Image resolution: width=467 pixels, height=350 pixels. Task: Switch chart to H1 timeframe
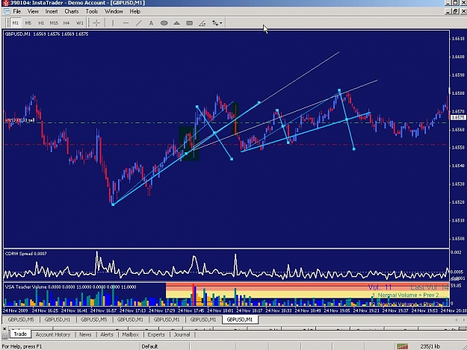[41, 23]
